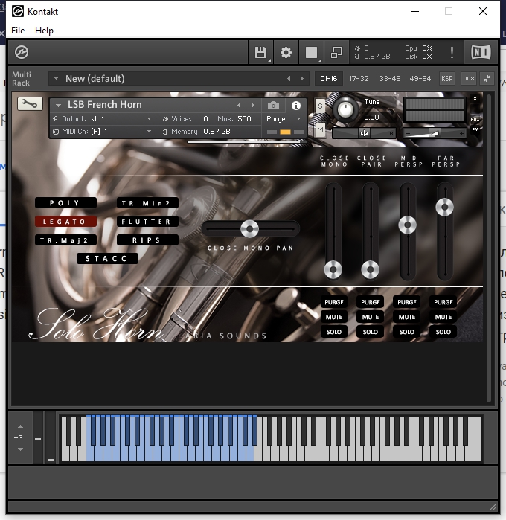Open the Save floppy disk menu
506x520 pixels.
260,52
